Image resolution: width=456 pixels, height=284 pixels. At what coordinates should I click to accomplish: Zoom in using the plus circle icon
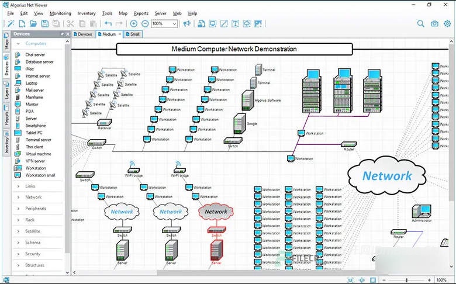pyautogui.click(x=133, y=23)
